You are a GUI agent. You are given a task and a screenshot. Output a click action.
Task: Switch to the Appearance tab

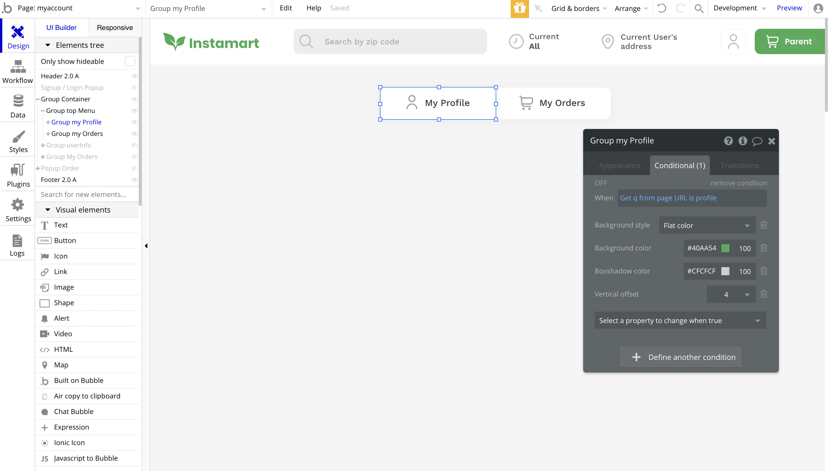(619, 166)
